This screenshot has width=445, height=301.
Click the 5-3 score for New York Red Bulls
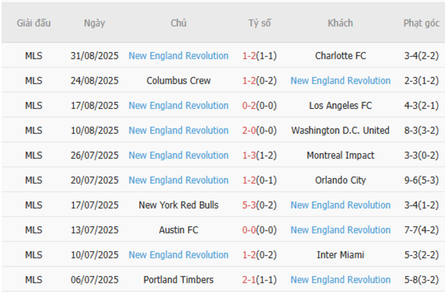[x=249, y=205]
